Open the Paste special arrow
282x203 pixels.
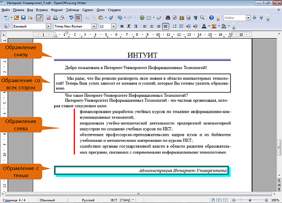tap(106, 18)
